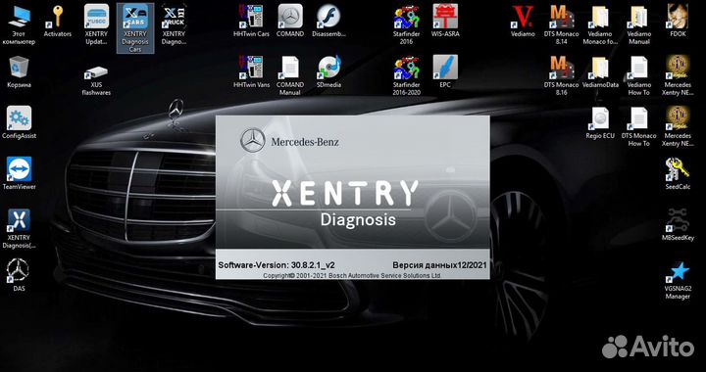This screenshot has width=706, height=372.
Task: Open the Activators key shortcut
Action: 58,22
